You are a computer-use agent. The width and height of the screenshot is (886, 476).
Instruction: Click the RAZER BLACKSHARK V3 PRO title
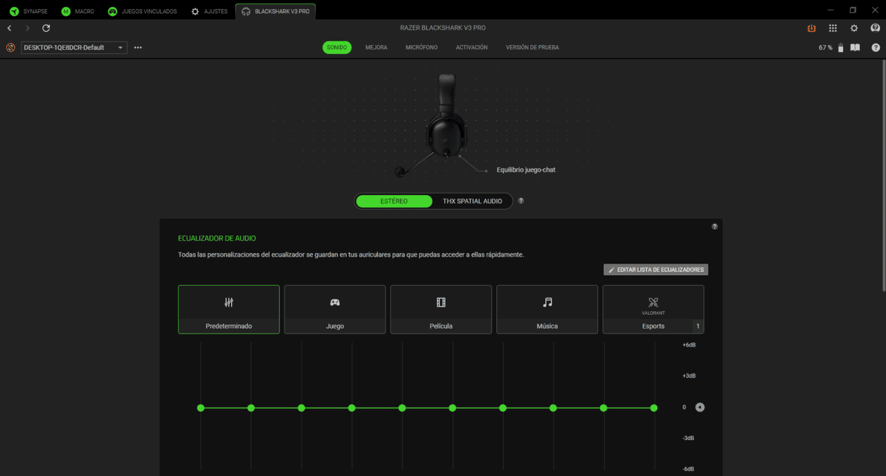point(443,28)
